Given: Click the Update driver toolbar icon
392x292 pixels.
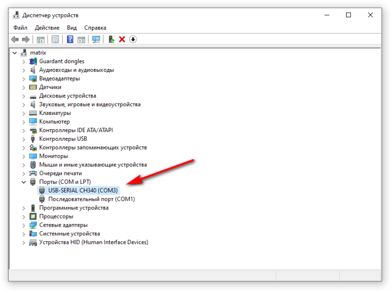Looking at the screenshot, I should point(111,39).
